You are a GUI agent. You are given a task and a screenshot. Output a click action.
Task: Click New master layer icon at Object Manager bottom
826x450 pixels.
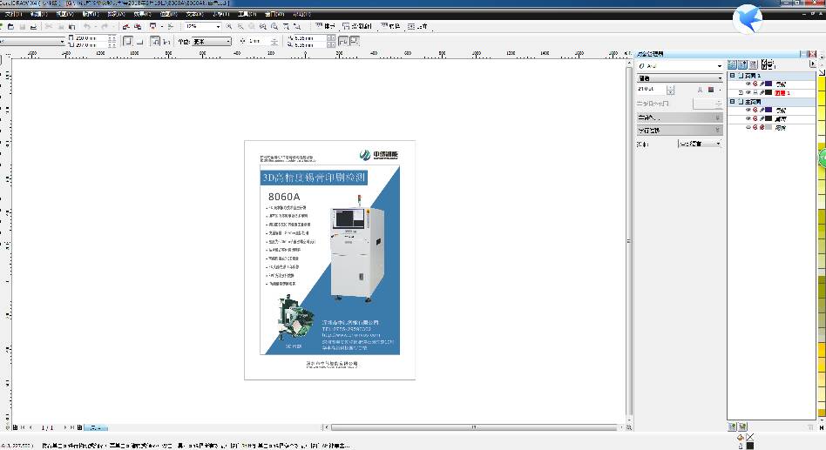point(742,426)
